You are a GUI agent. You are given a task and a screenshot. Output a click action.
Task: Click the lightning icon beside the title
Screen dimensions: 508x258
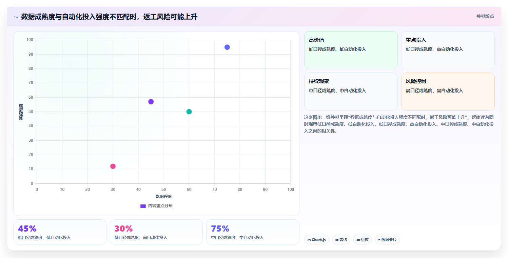(x=16, y=17)
